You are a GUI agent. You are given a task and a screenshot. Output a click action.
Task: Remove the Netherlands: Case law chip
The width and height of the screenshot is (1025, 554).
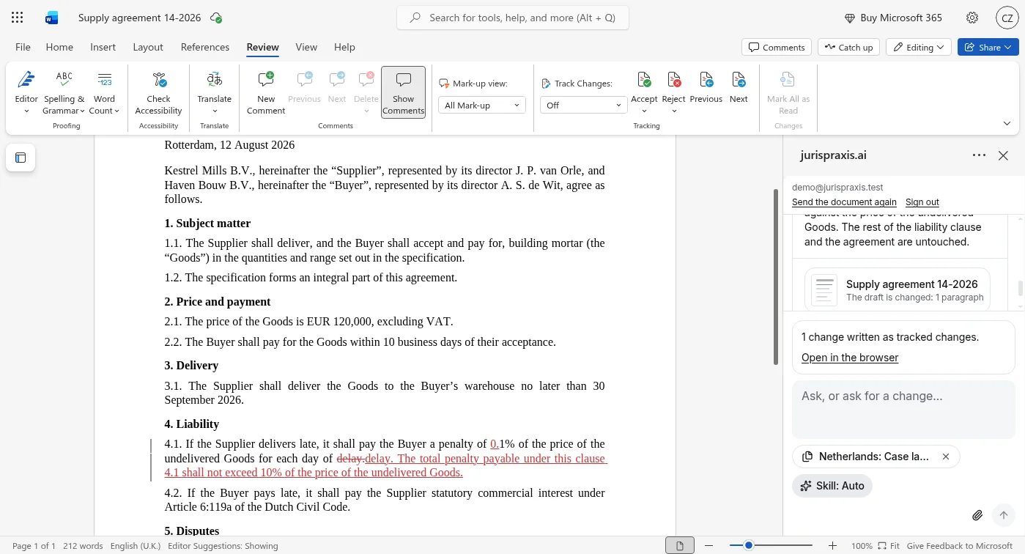(946, 457)
